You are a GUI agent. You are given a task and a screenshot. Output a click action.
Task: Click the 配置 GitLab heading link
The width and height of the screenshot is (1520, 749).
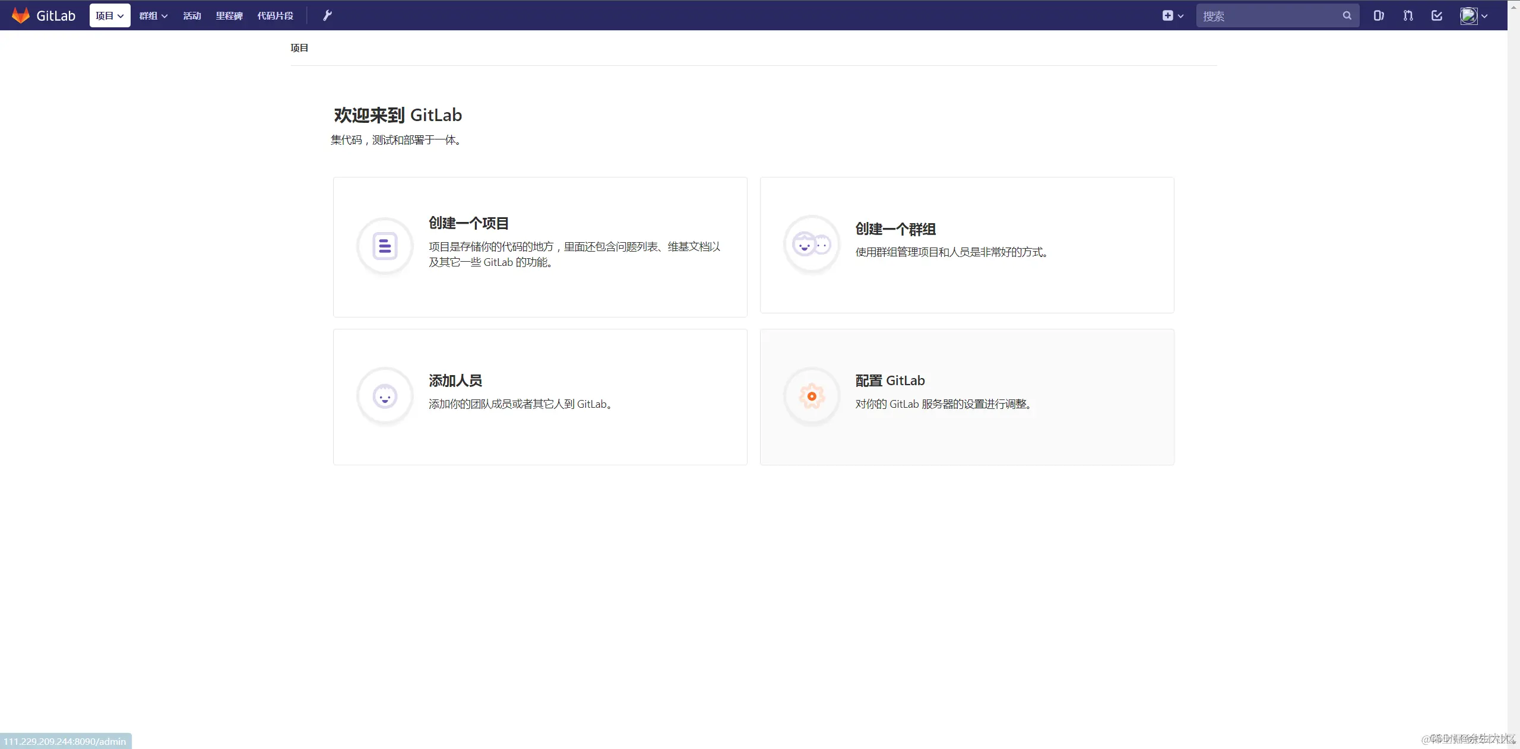[889, 380]
